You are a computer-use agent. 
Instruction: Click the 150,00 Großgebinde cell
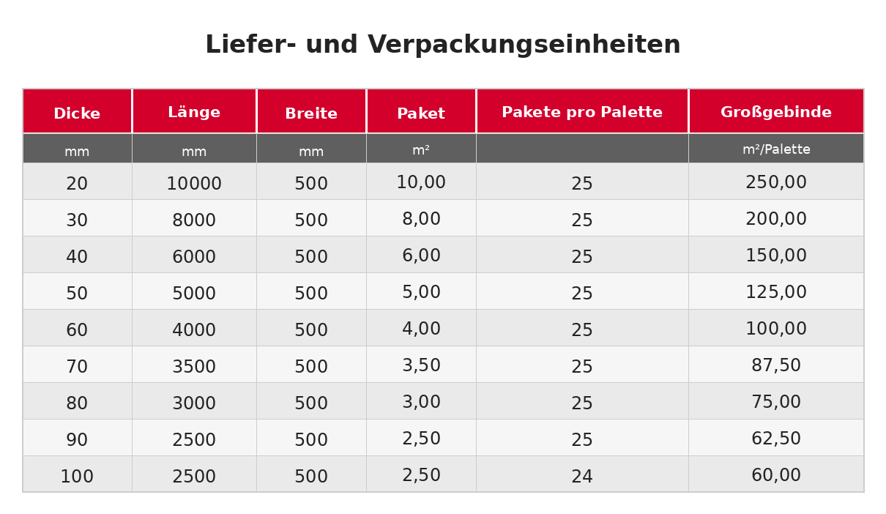pos(776,256)
